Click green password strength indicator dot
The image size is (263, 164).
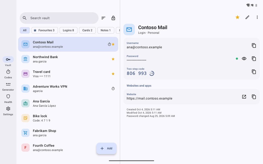(237, 58)
